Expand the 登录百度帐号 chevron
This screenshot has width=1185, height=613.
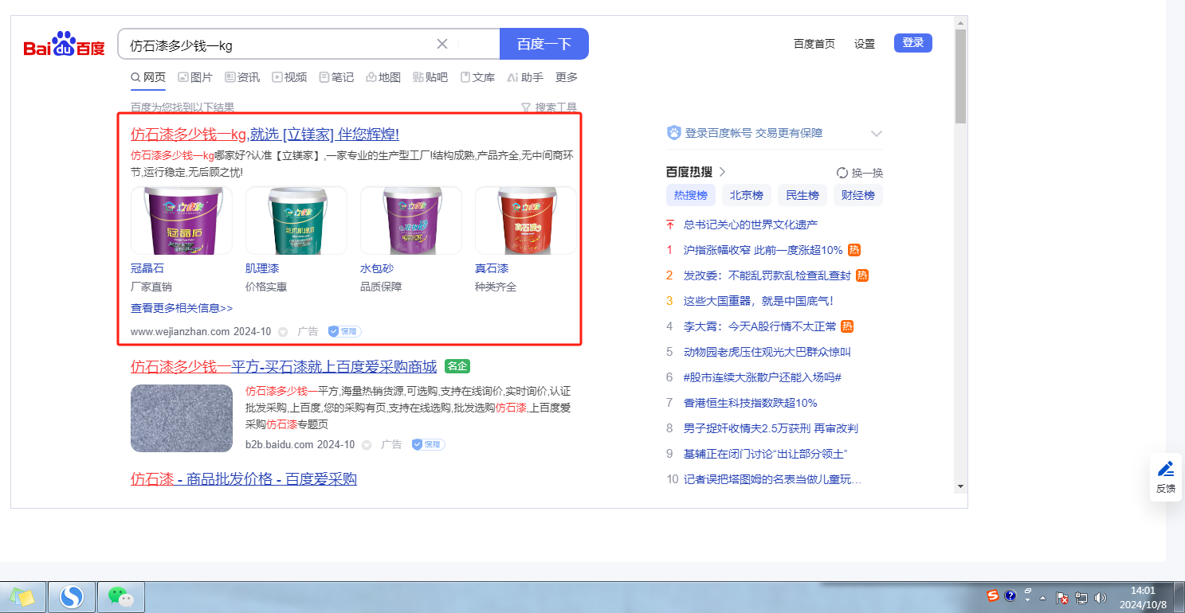[877, 133]
